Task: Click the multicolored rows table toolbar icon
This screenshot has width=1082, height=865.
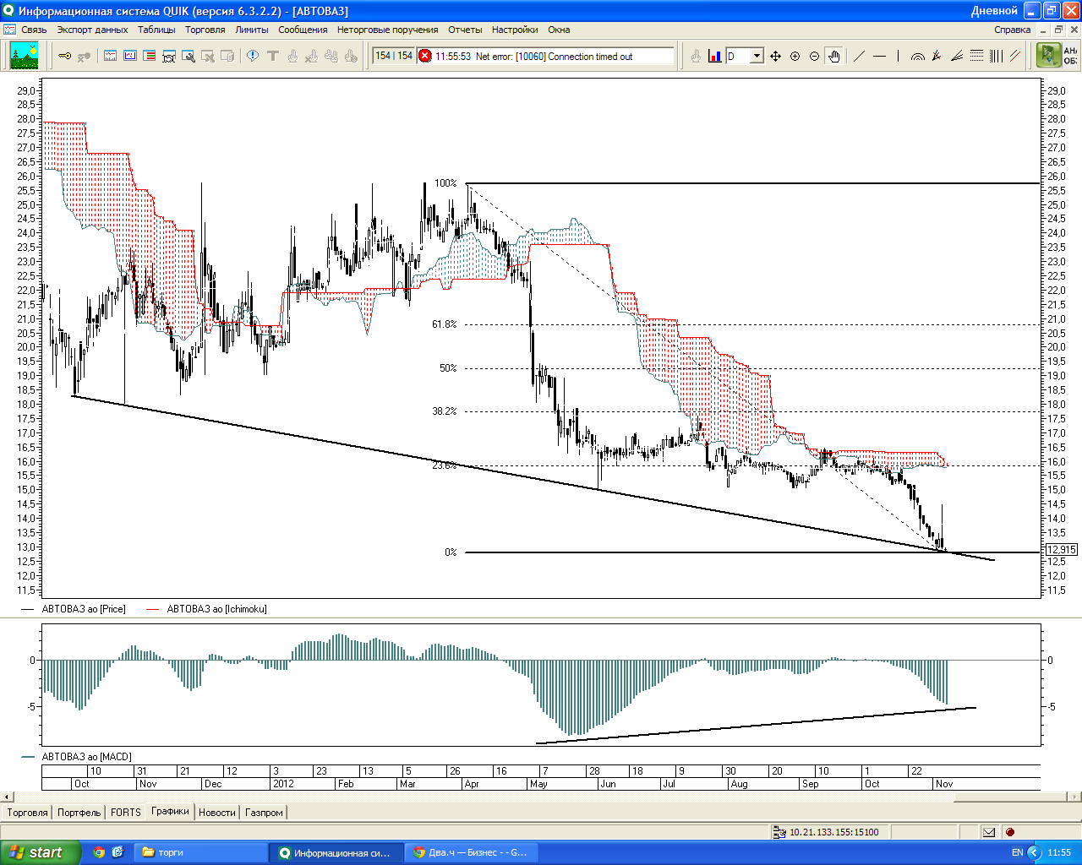Action: tap(149, 57)
